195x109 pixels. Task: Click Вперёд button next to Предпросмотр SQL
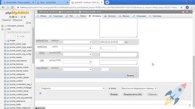pos(114,94)
